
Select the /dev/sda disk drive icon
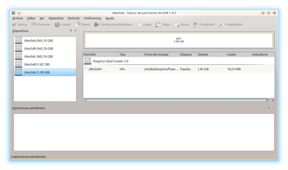[x=18, y=40]
